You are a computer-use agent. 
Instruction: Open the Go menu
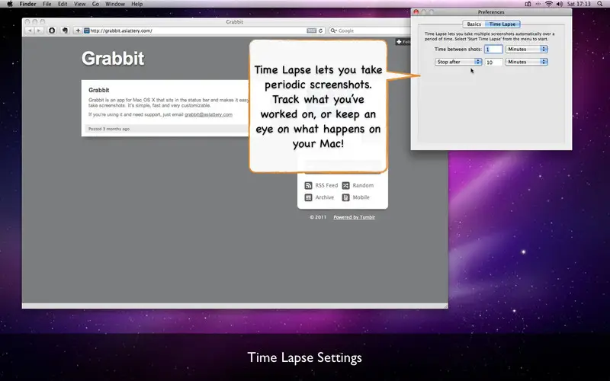pyautogui.click(x=95, y=4)
